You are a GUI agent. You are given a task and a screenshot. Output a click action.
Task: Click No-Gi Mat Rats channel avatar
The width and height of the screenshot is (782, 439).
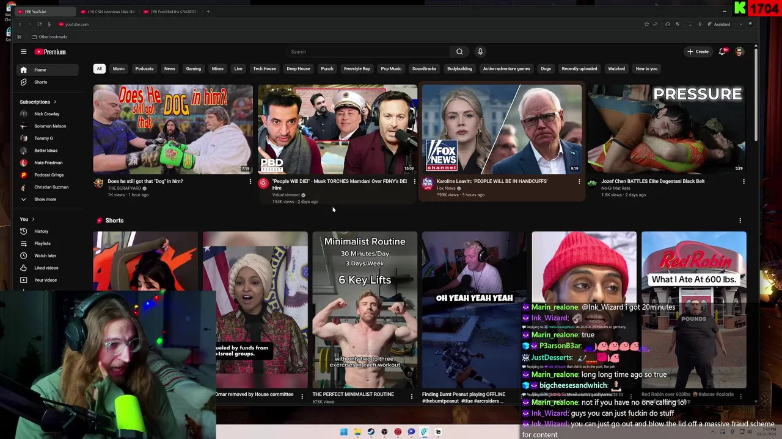(591, 183)
